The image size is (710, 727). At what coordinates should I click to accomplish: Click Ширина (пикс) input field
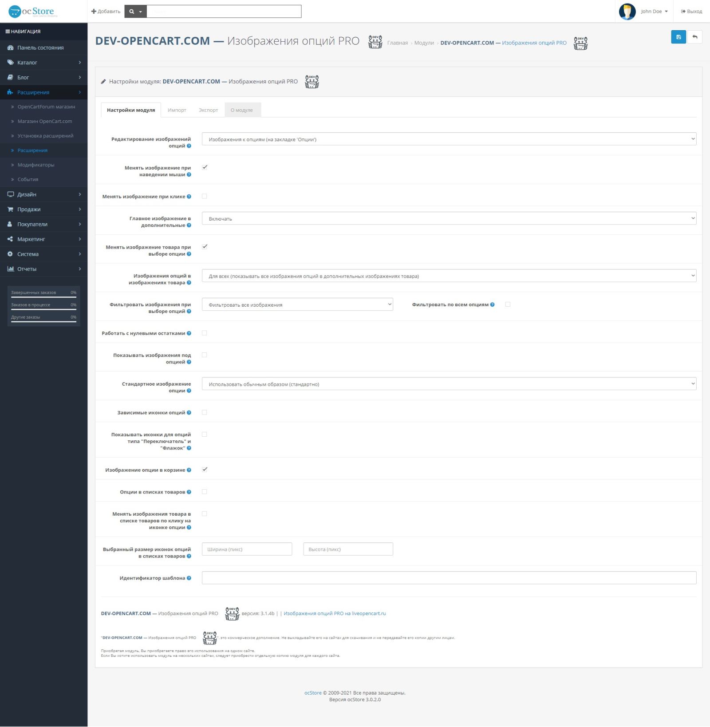tap(247, 549)
